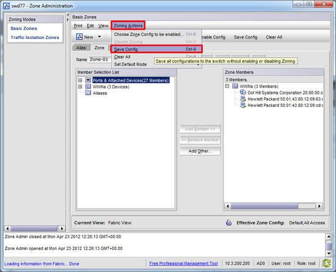The height and width of the screenshot is (272, 336).
Task: Select the Dot Hill Systems Corporation device icon
Action: click(x=243, y=92)
